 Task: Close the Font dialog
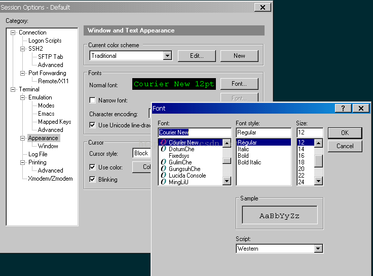tap(361, 109)
